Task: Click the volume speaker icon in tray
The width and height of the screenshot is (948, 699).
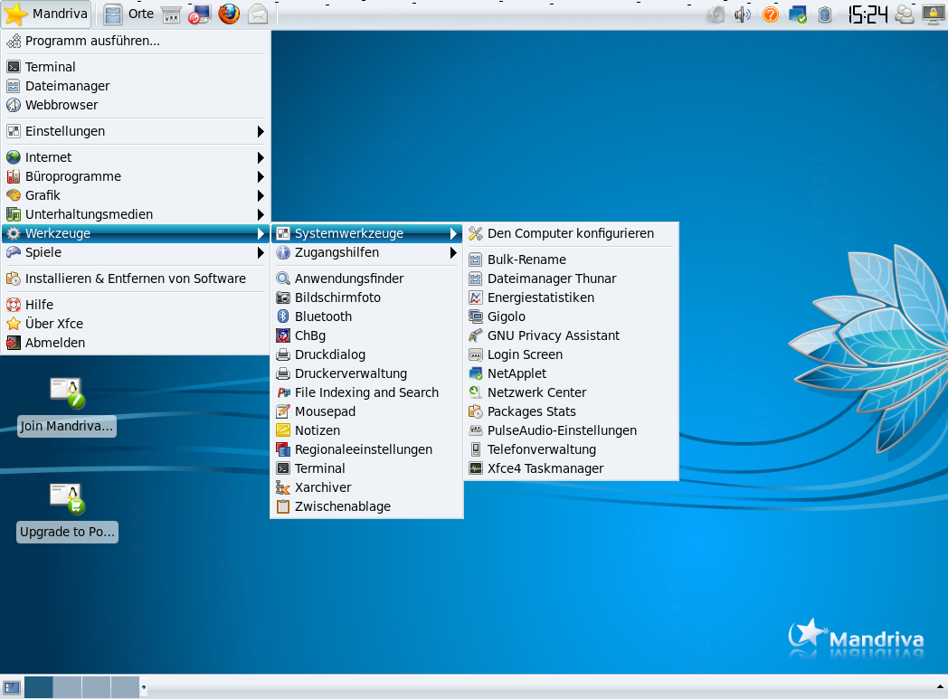Action: 743,14
